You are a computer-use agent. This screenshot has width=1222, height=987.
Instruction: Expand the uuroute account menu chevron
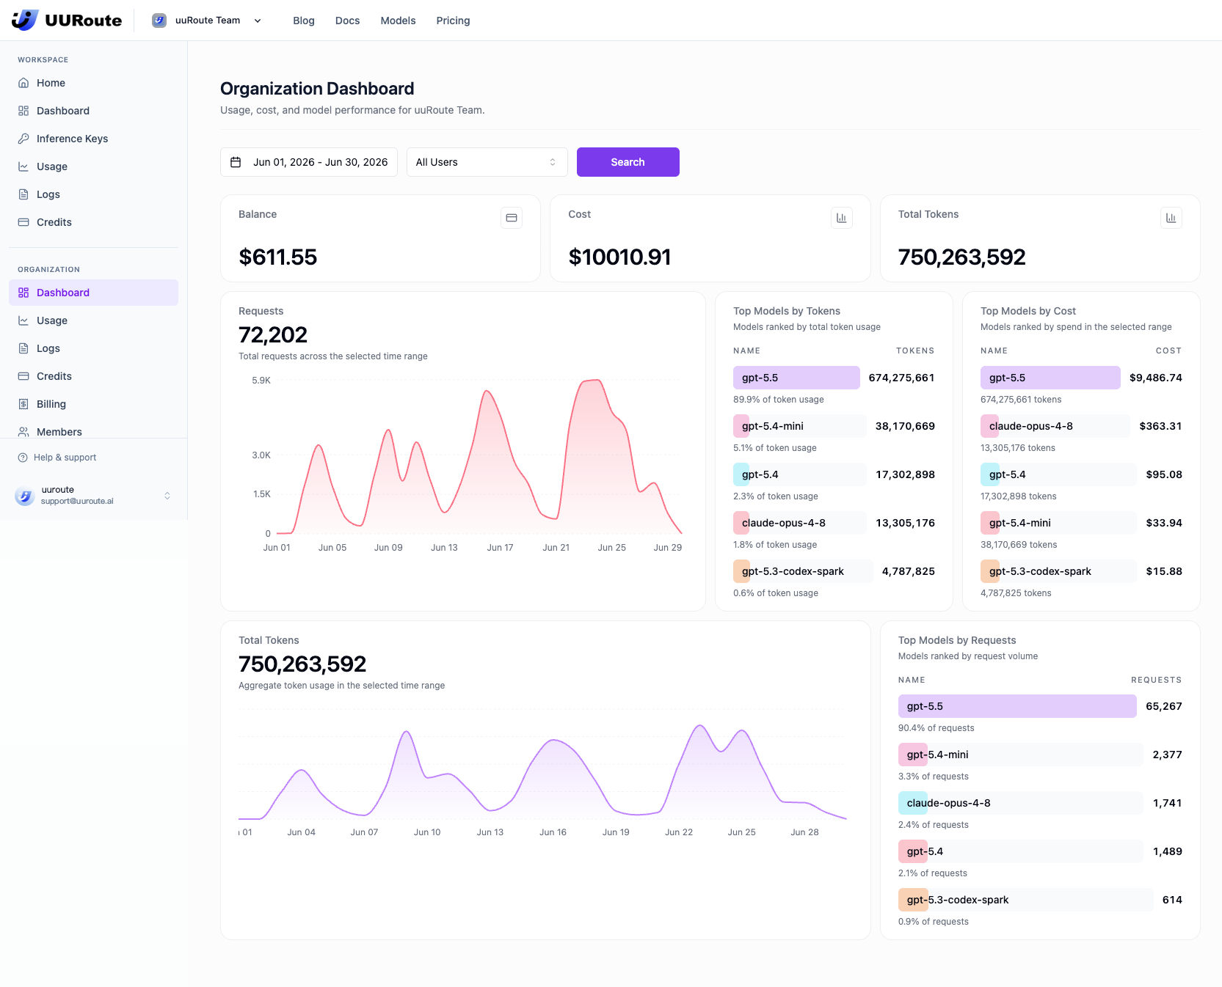click(167, 496)
